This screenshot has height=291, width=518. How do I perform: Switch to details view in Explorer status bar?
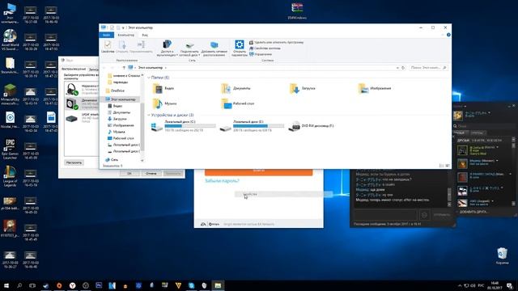coord(441,166)
